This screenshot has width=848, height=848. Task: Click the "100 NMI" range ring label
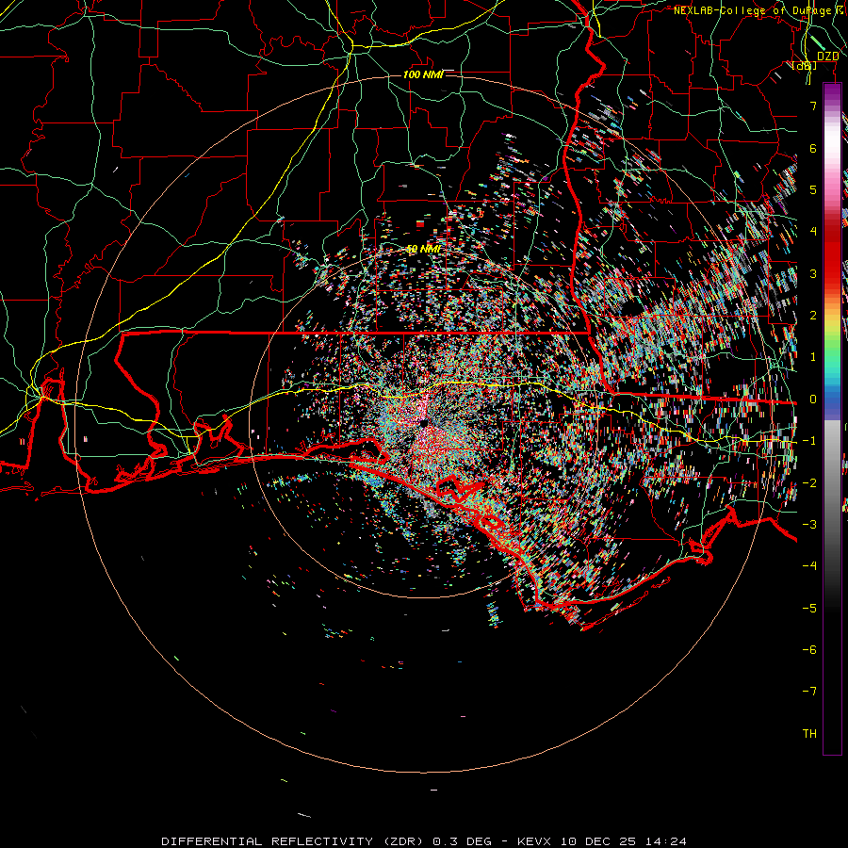point(423,74)
